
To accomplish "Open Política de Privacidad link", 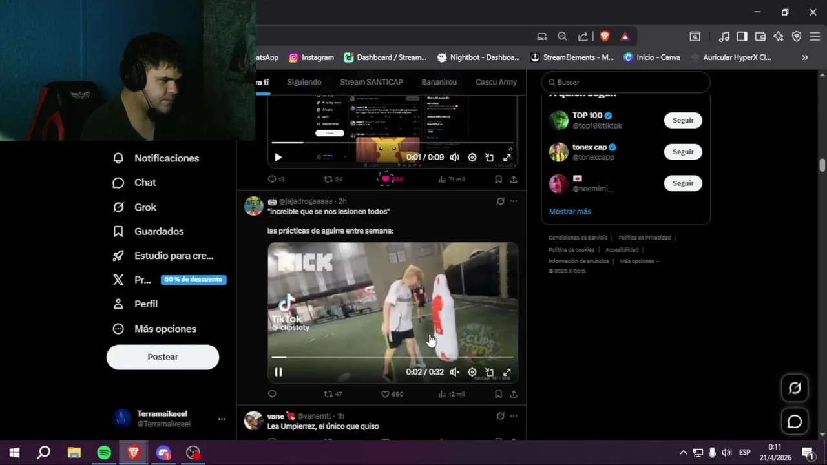I will [x=644, y=238].
